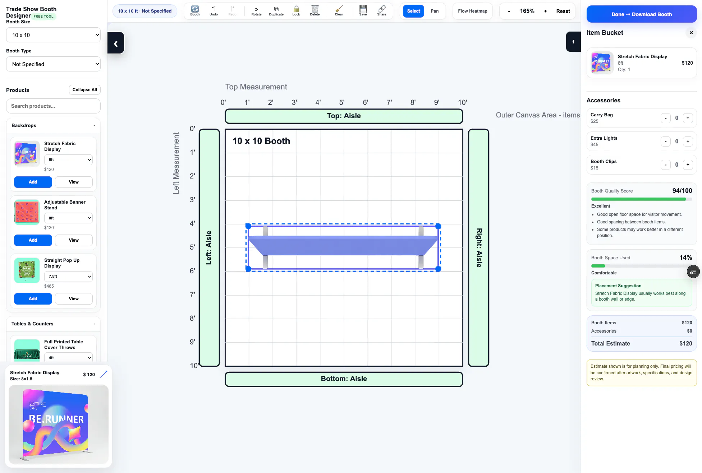Save the booth design
702x473 pixels.
coord(363,11)
